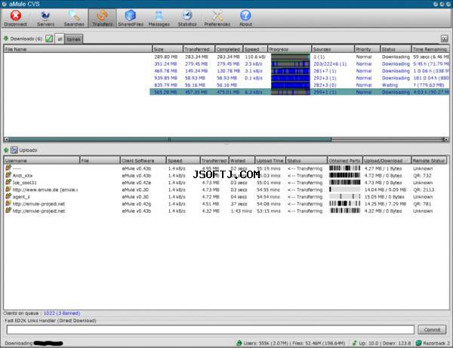
Task: Click progress bar of the 351.24 MB download
Action: (291, 64)
